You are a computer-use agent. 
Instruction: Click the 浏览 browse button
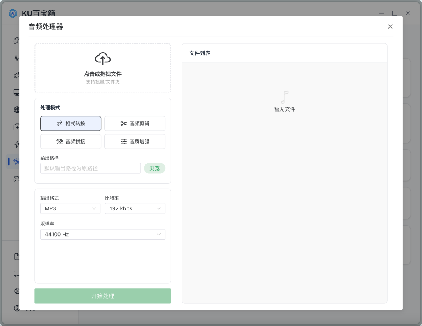(x=154, y=168)
